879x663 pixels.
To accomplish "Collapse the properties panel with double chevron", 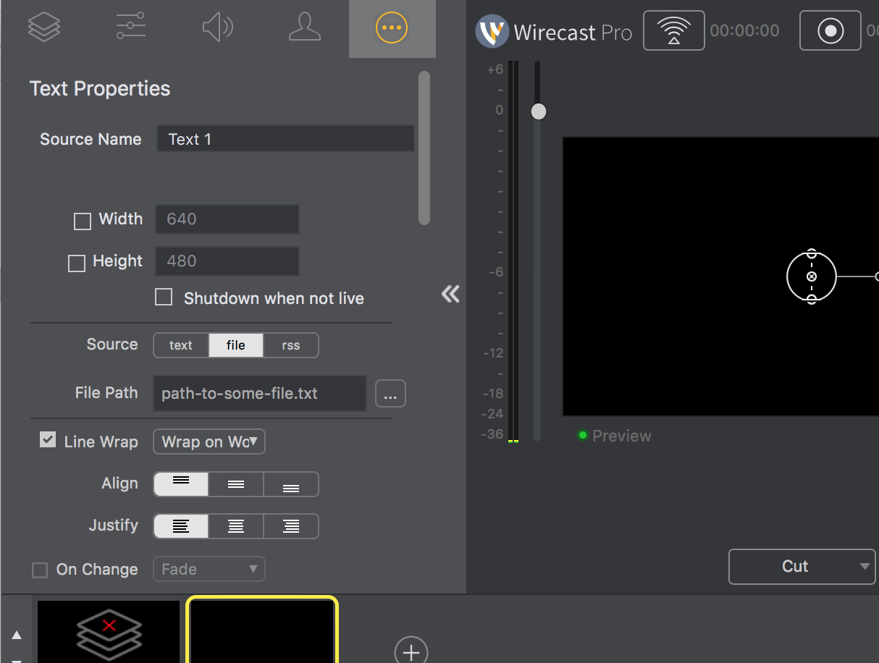I will tap(450, 294).
